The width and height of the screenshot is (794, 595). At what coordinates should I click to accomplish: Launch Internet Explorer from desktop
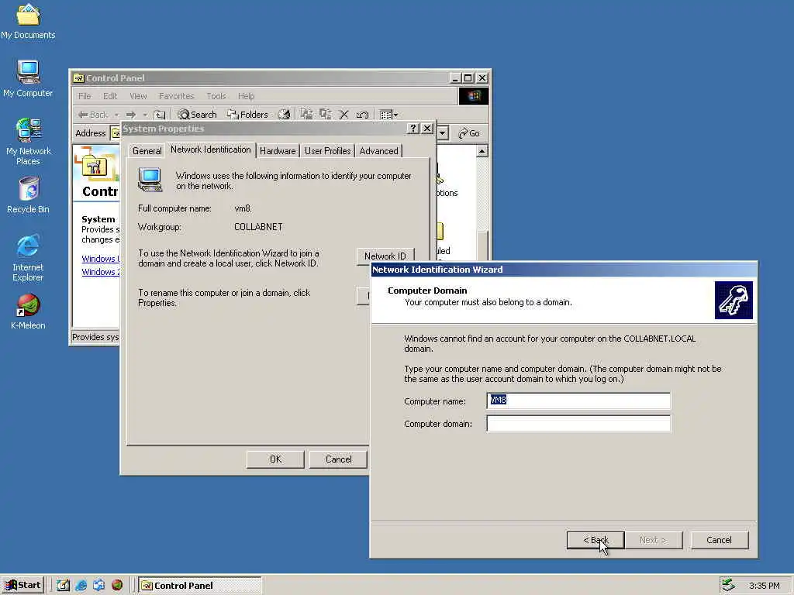click(x=28, y=257)
